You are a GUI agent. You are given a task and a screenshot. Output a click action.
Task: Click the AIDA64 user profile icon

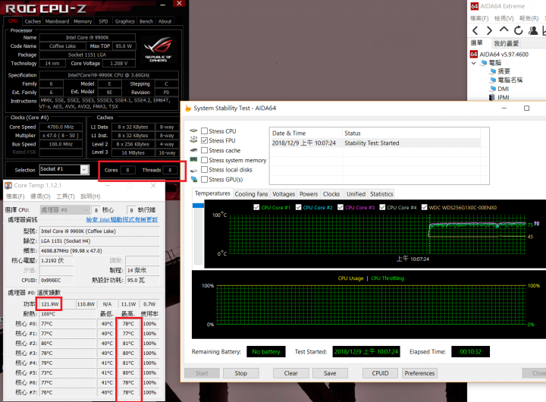(x=533, y=30)
